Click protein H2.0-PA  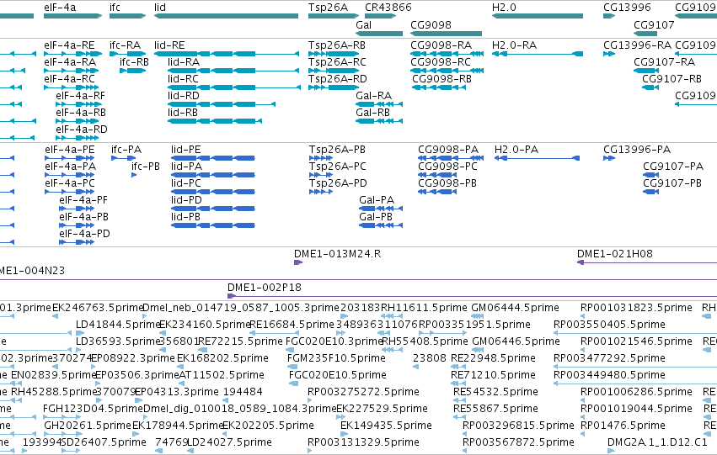538,158
